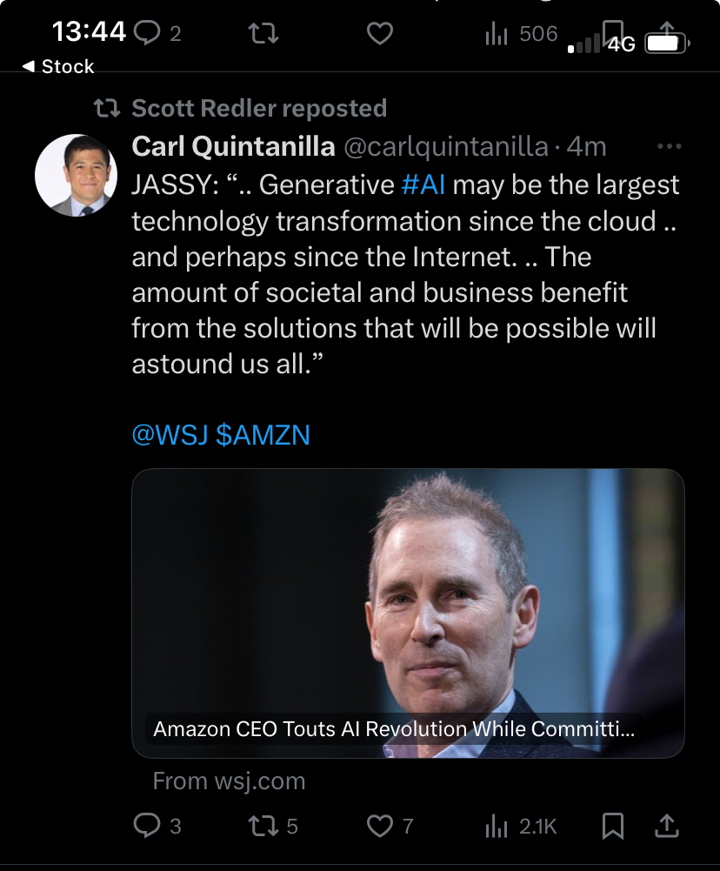Open Scott Redler reposted label

pos(258,109)
